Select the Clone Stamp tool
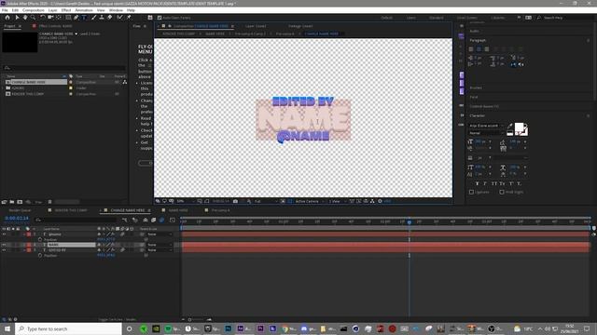Viewport: 597px width, 335px height. coord(102,18)
